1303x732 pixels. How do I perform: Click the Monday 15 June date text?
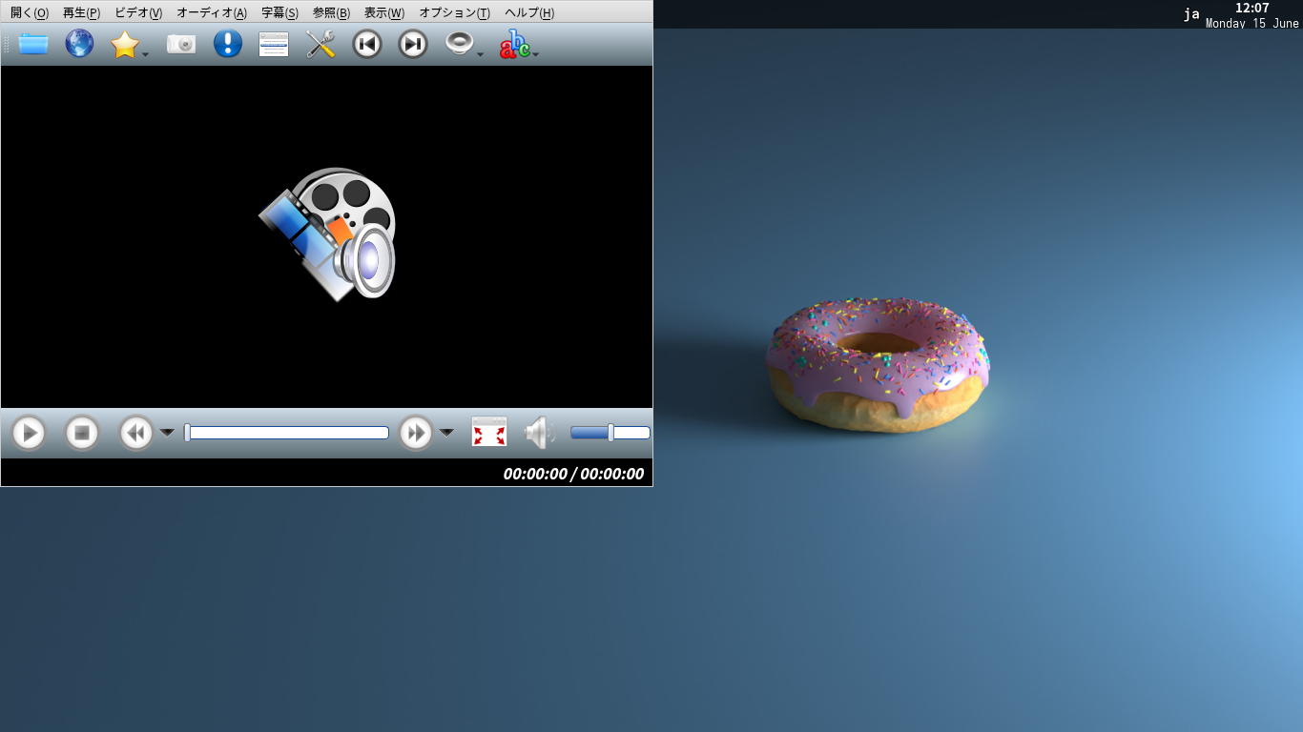click(1251, 23)
